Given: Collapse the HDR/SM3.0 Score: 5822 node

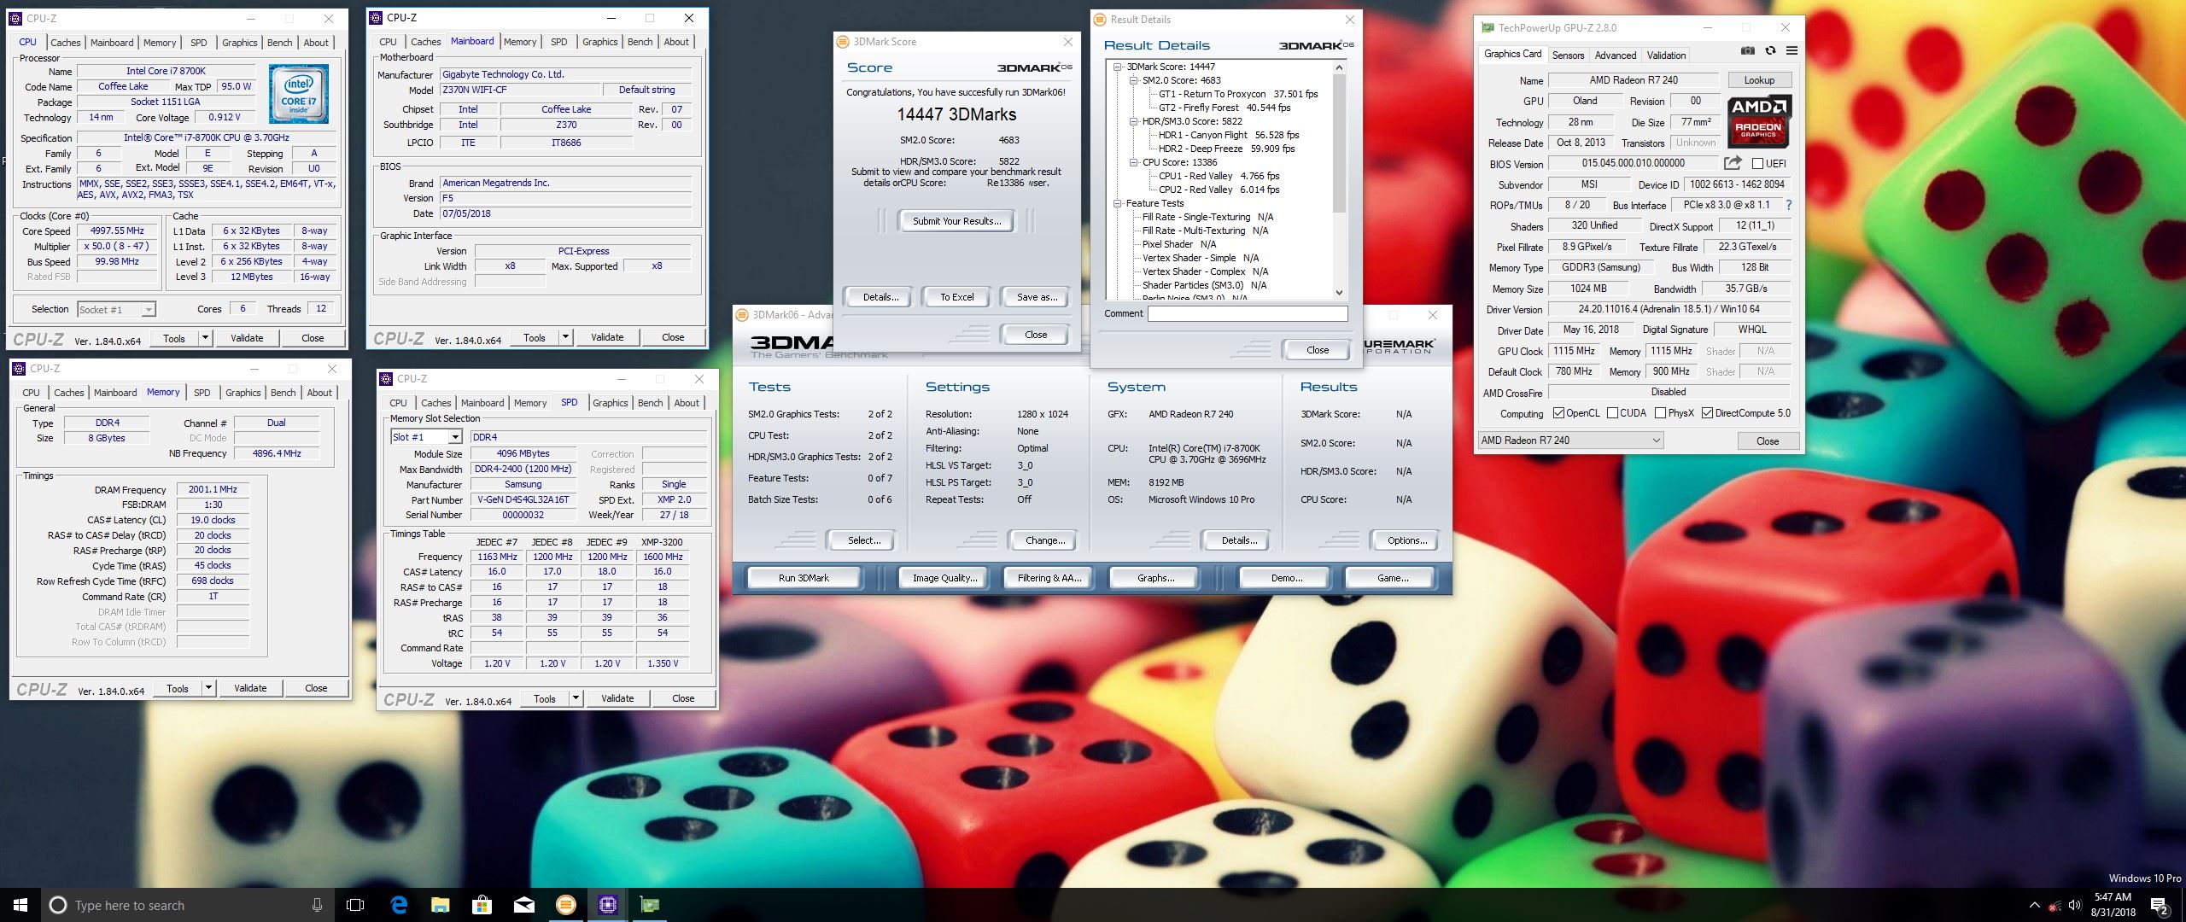Looking at the screenshot, I should [1134, 121].
